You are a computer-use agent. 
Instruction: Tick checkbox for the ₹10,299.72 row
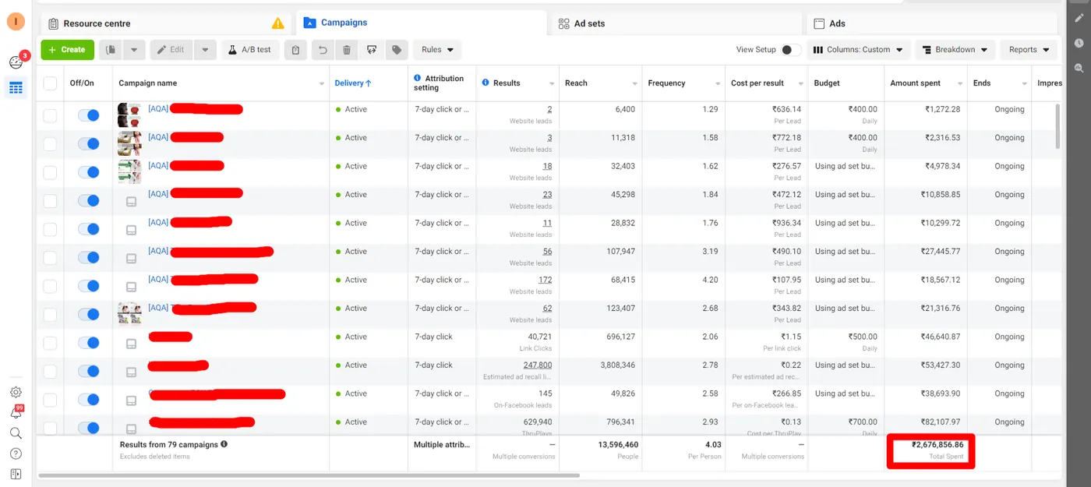50,229
